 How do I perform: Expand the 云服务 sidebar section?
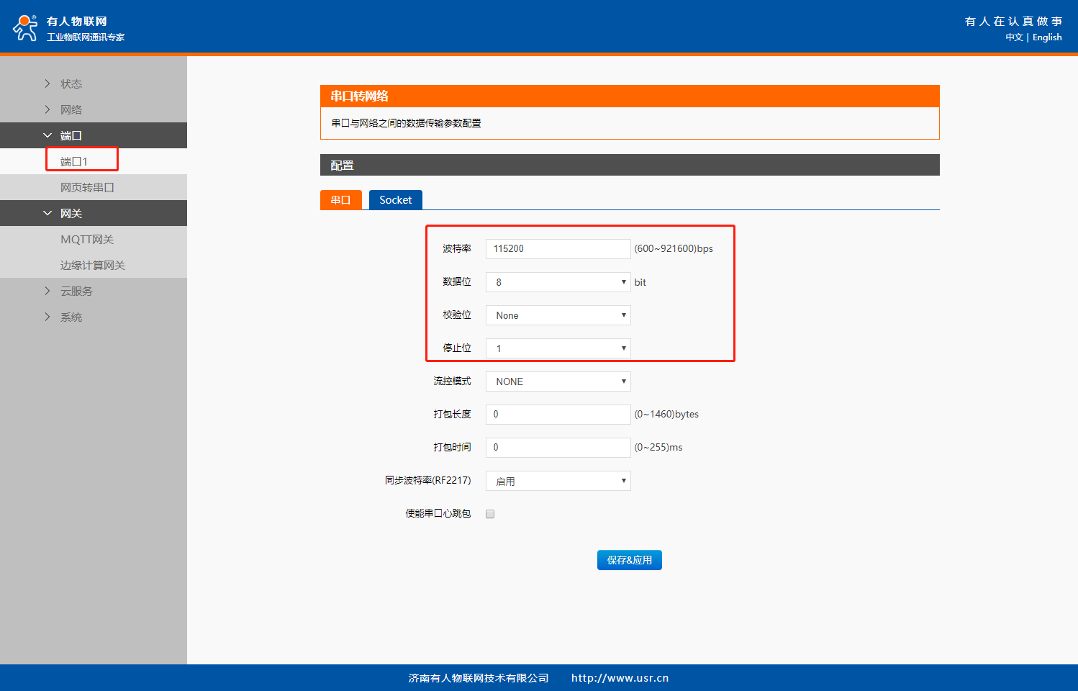(x=76, y=291)
